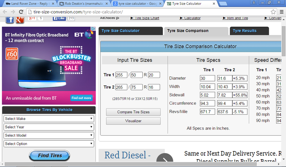Click the Visualizer button
The image size is (286, 167).
(133, 121)
